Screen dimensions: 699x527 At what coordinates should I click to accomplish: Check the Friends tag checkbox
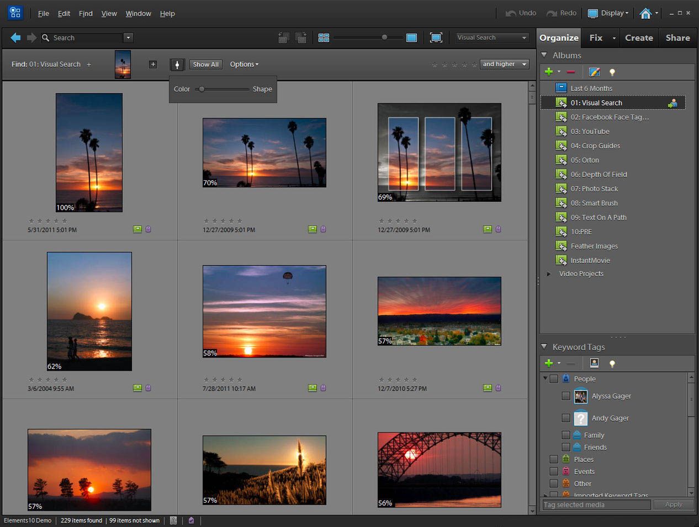[x=565, y=447]
